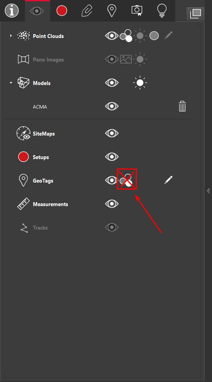This screenshot has width=212, height=382.
Task: Click Point Clouds gray color swatch
Action: [x=154, y=36]
